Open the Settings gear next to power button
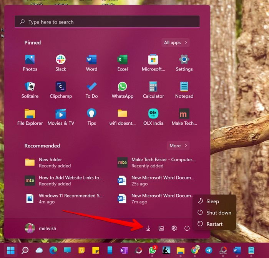The image size is (269, 258). point(174,228)
